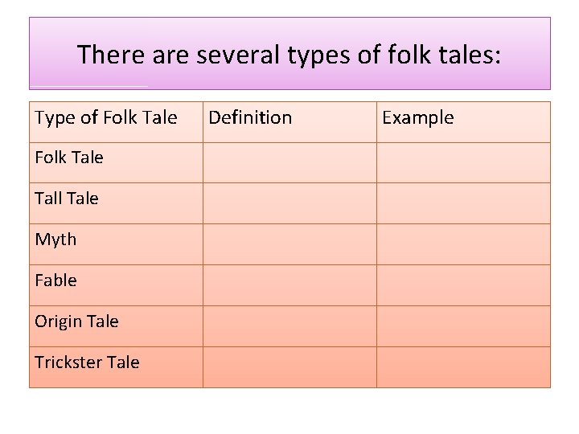579x434 pixels.
Task: Click the empty Example cell for Folk Tale
Action: [x=463, y=162]
